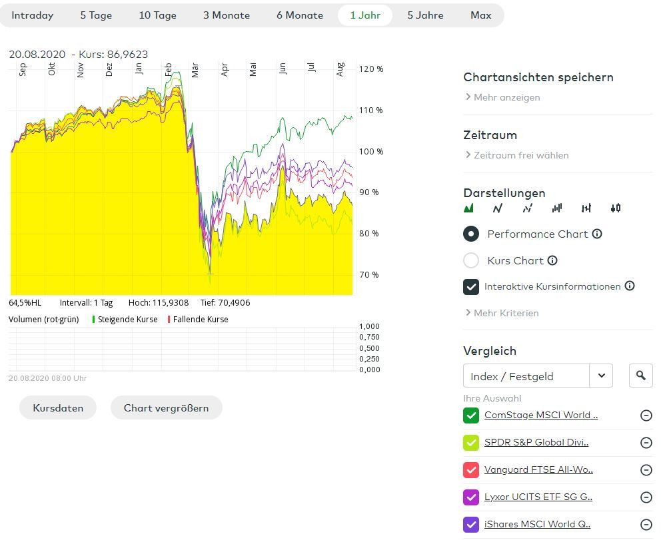Expand Mehr Kriterien section
This screenshot has width=663, height=540.
(x=505, y=313)
